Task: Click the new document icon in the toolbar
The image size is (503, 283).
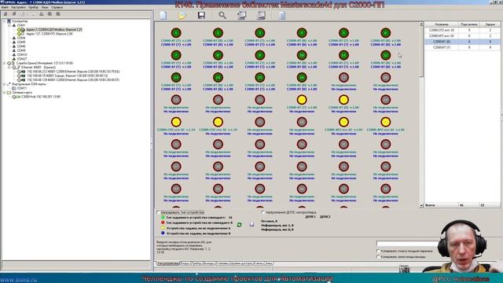Action: 163,15
